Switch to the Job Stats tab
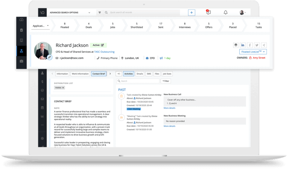This screenshot has width=289, height=170. (167, 74)
